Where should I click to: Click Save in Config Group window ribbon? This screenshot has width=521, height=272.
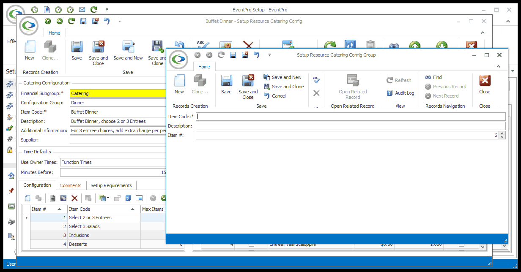click(226, 84)
